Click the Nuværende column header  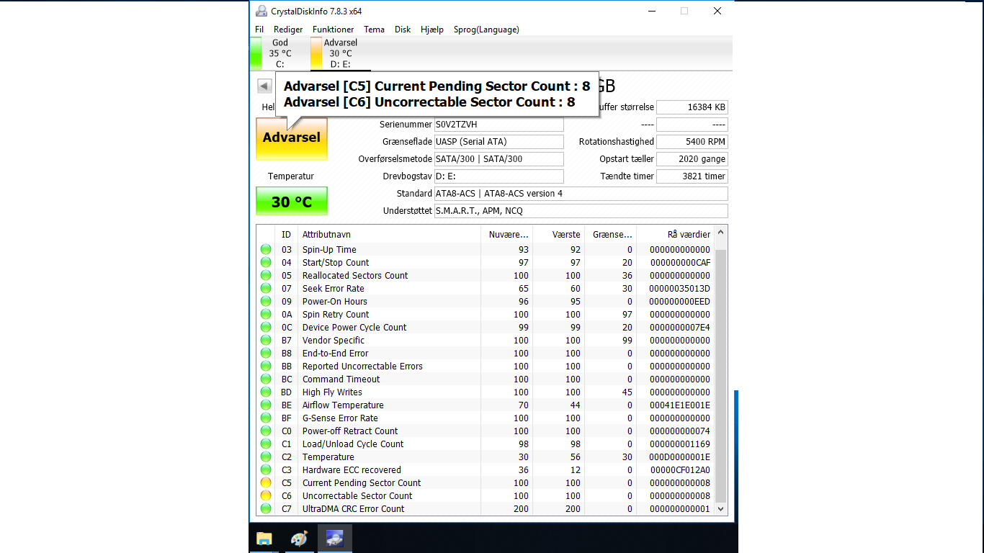pyautogui.click(x=507, y=235)
